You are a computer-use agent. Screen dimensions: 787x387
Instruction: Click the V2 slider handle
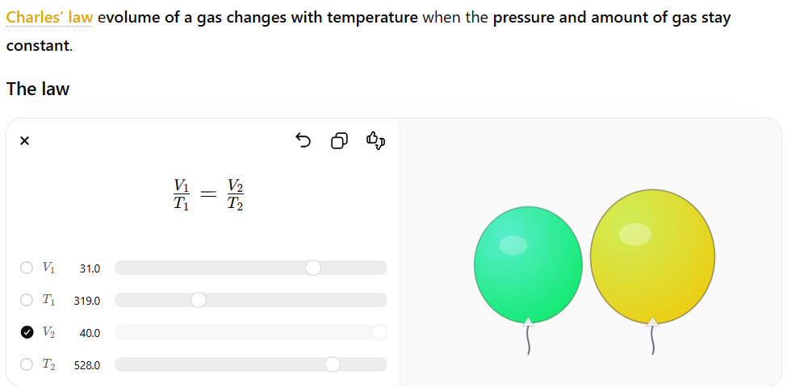coord(379,332)
